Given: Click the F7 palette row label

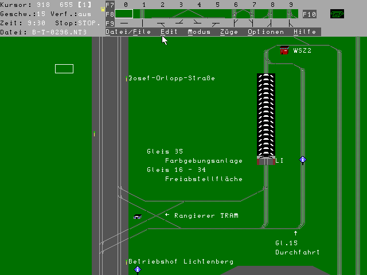Looking at the screenshot, I should click(x=110, y=5).
